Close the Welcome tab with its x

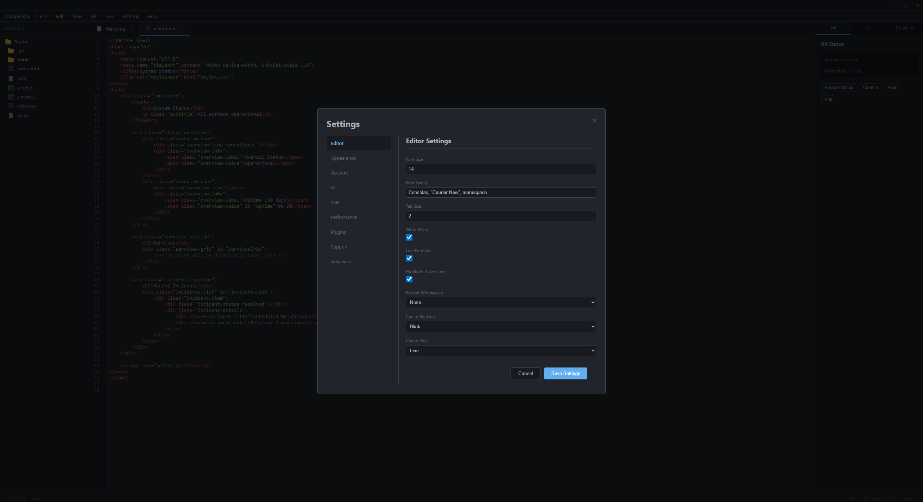tap(131, 29)
